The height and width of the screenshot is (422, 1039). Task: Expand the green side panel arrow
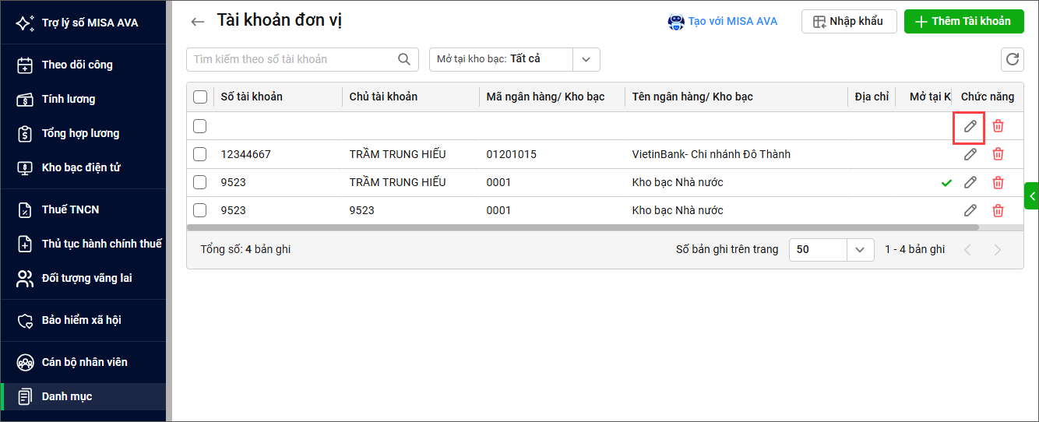(x=1032, y=196)
